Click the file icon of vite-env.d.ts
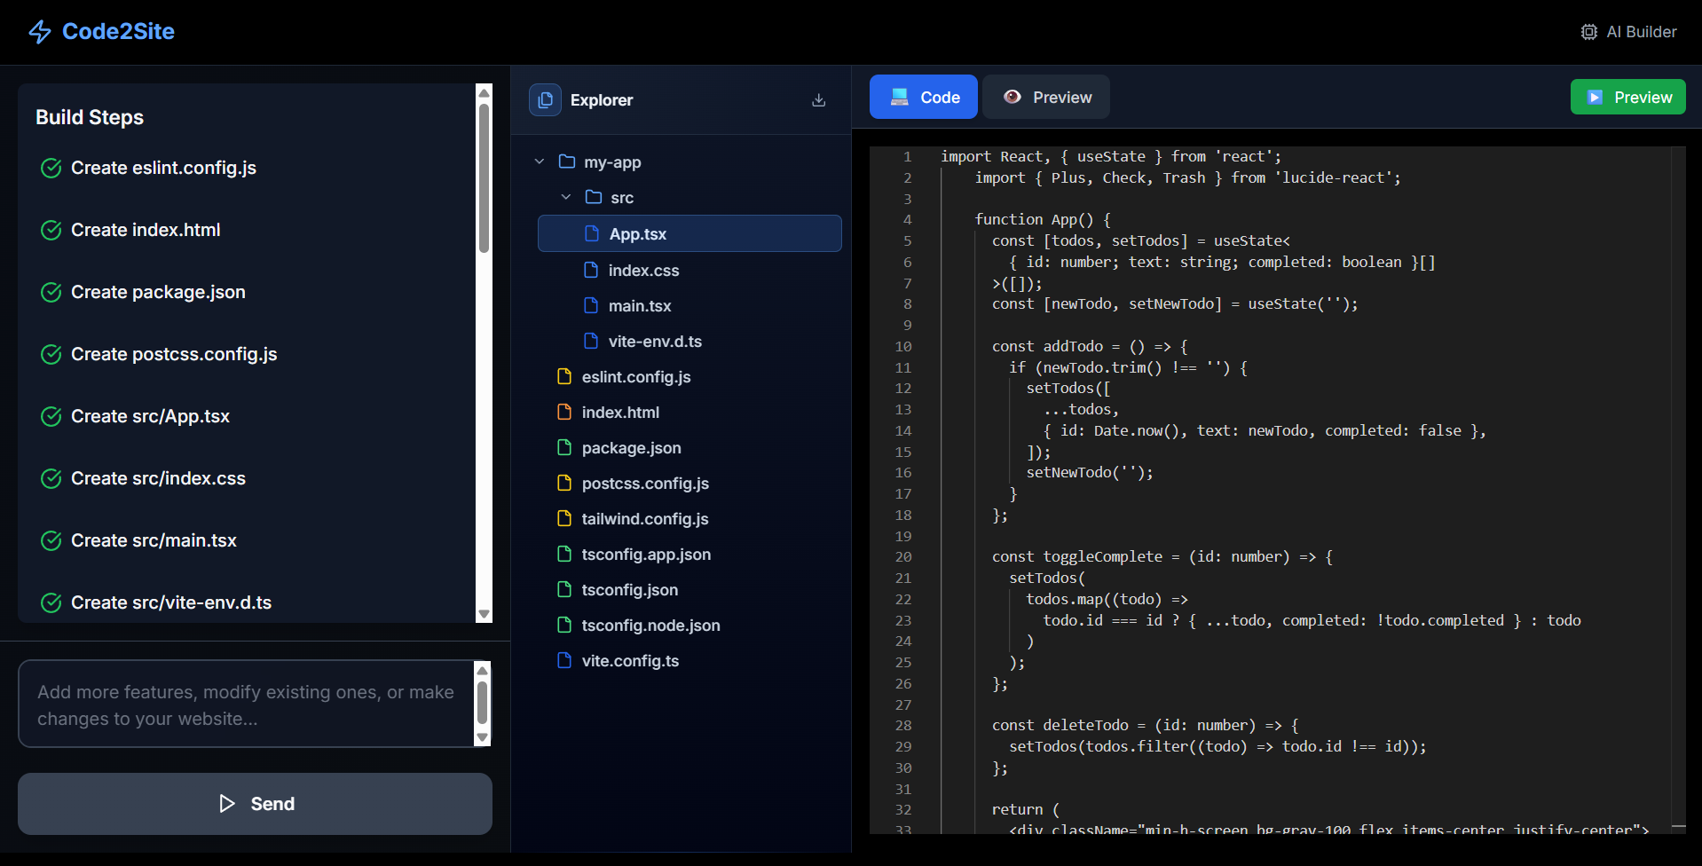The image size is (1702, 866). coord(591,341)
